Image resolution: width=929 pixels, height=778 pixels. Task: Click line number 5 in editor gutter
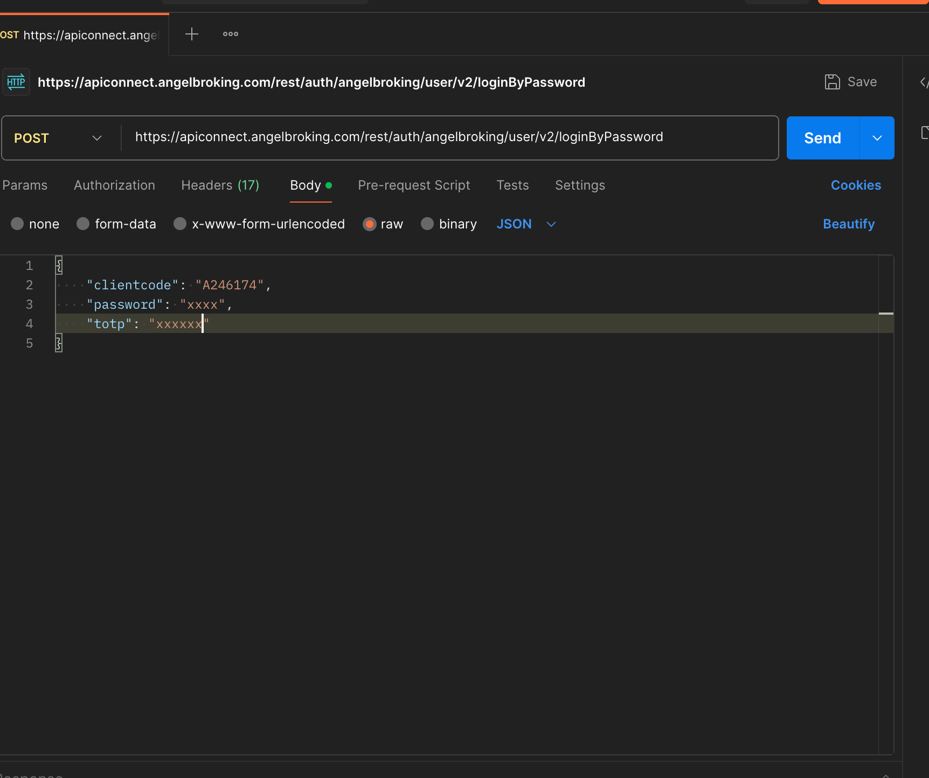[x=30, y=343]
